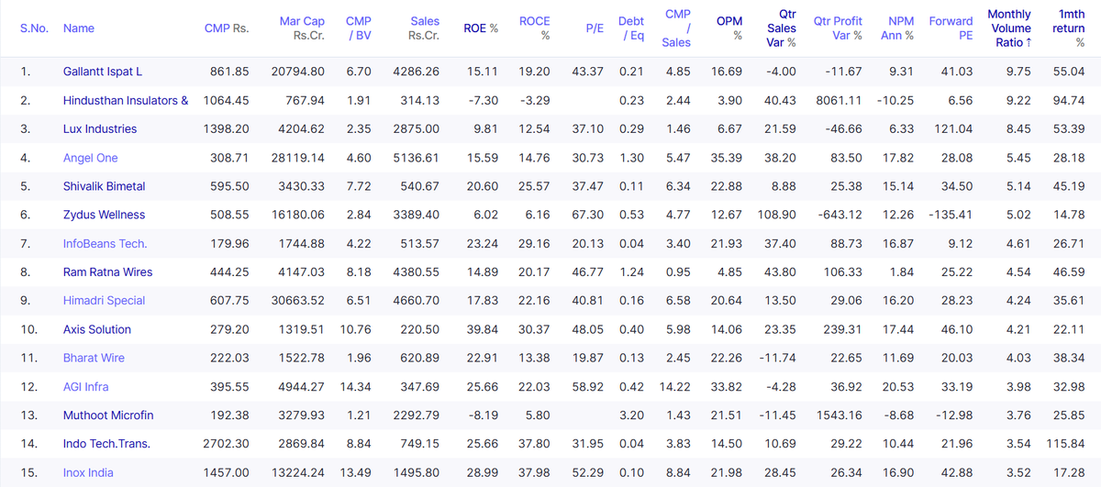Viewport: 1101px width, 487px height.
Task: Sort table by S.No. column header
Action: click(35, 28)
